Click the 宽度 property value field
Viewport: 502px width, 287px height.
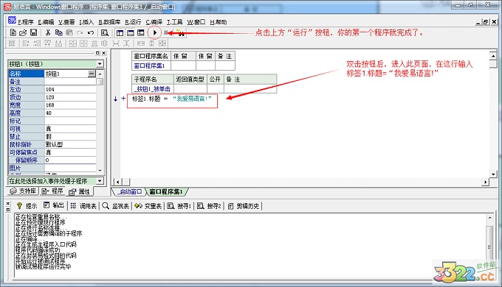pyautogui.click(x=70, y=105)
